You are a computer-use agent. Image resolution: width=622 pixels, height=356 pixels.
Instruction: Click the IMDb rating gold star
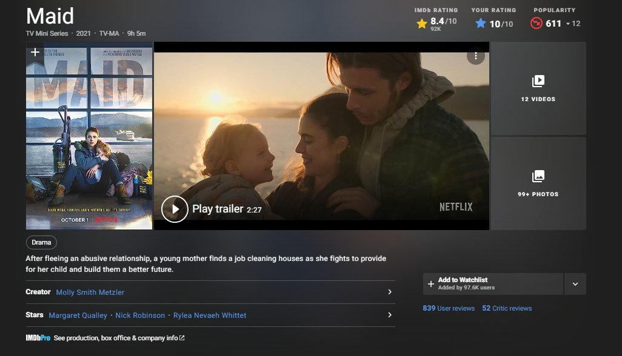(422, 24)
